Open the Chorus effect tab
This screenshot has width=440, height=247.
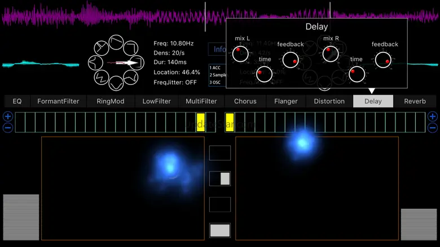[245, 101]
